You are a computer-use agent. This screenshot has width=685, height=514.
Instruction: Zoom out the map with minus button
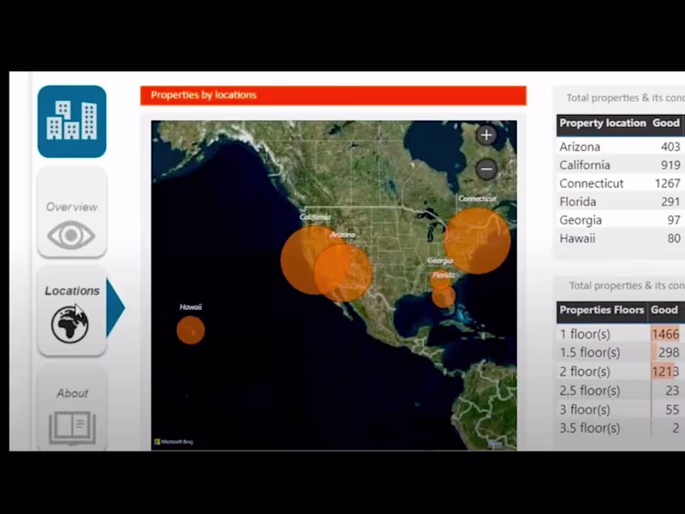coord(486,169)
